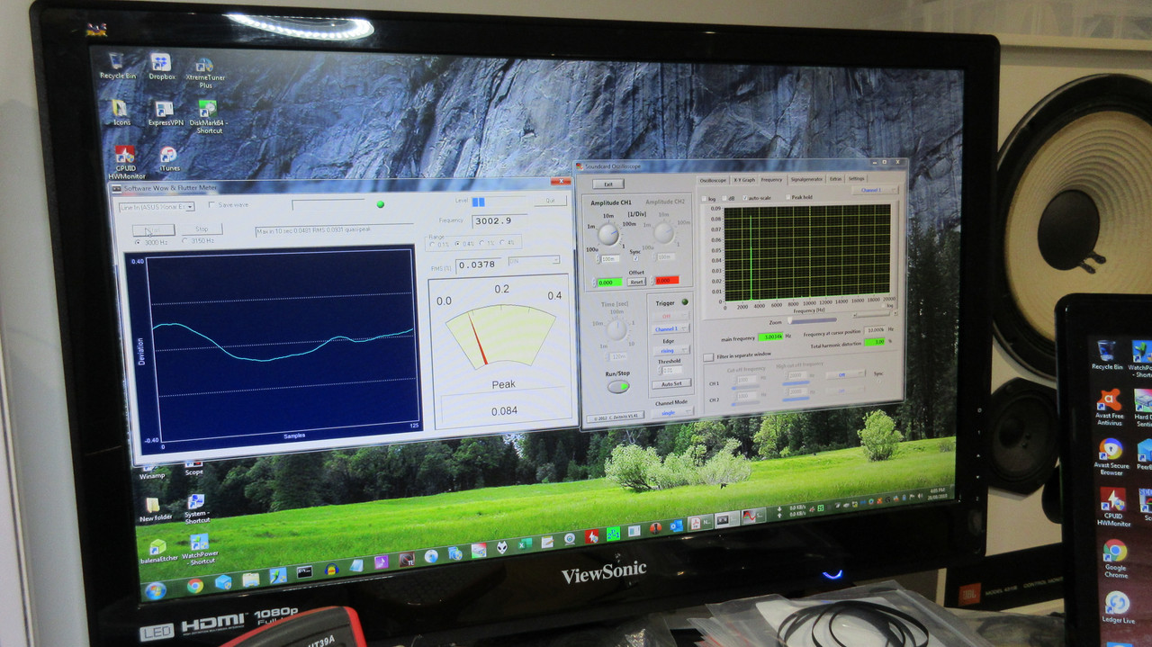Click the Quit button in Wow & Flutter Meter
The height and width of the screenshot is (647, 1152).
(550, 201)
